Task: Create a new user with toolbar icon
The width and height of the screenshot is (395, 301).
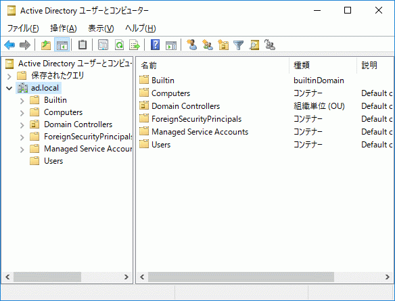Action: click(192, 45)
